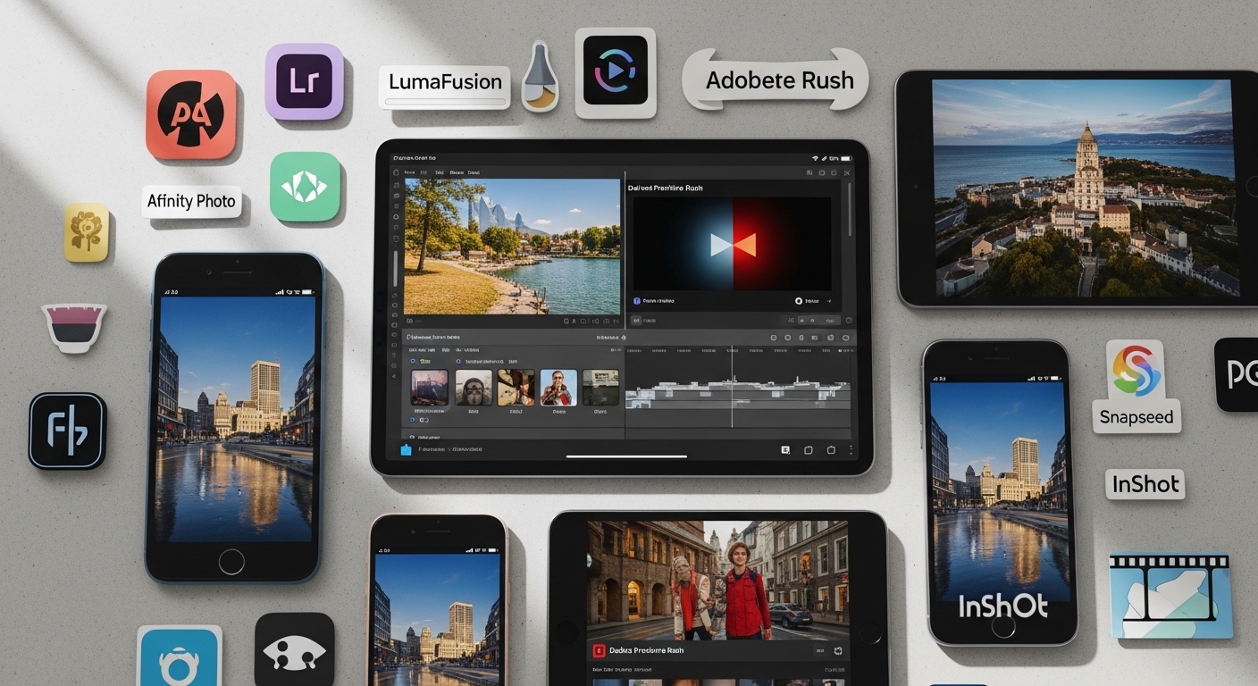Click the pink and black cup-shaped sticker
The image size is (1258, 686).
point(74,326)
